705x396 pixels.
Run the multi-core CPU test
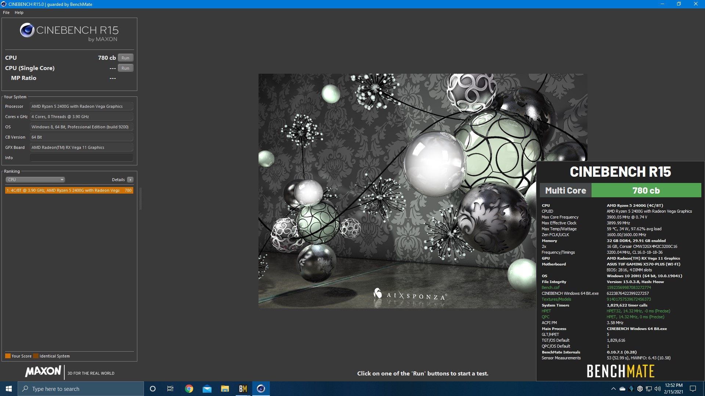click(x=126, y=58)
